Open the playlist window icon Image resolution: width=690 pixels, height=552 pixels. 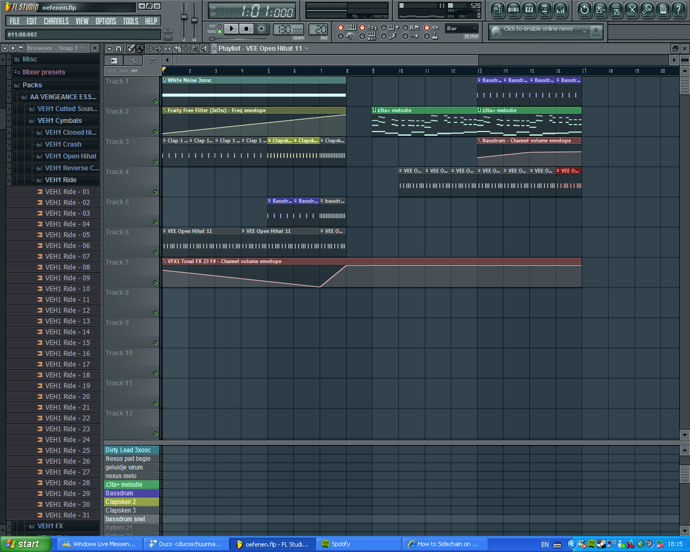pos(498,9)
